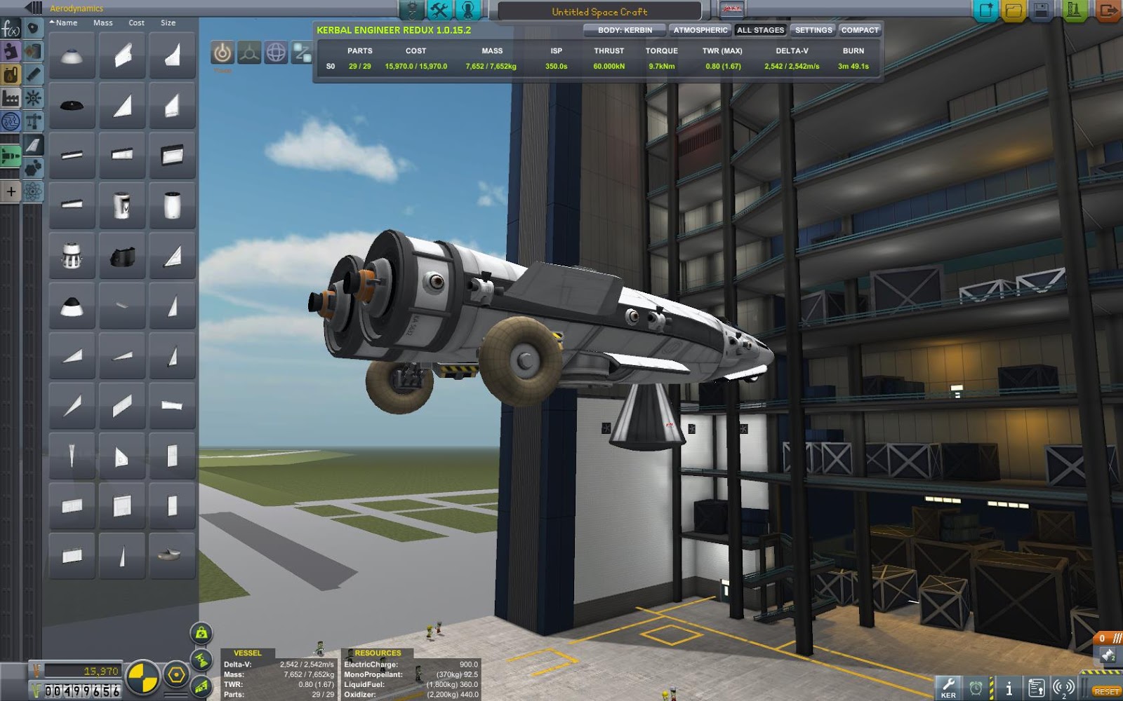Viewport: 1123px width, 701px height.
Task: Change symmetry mode with yellow-black dial
Action: [142, 676]
